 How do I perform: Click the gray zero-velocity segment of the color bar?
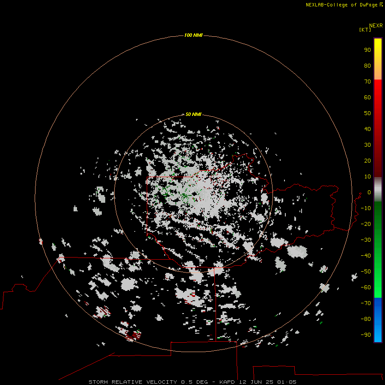click(378, 190)
